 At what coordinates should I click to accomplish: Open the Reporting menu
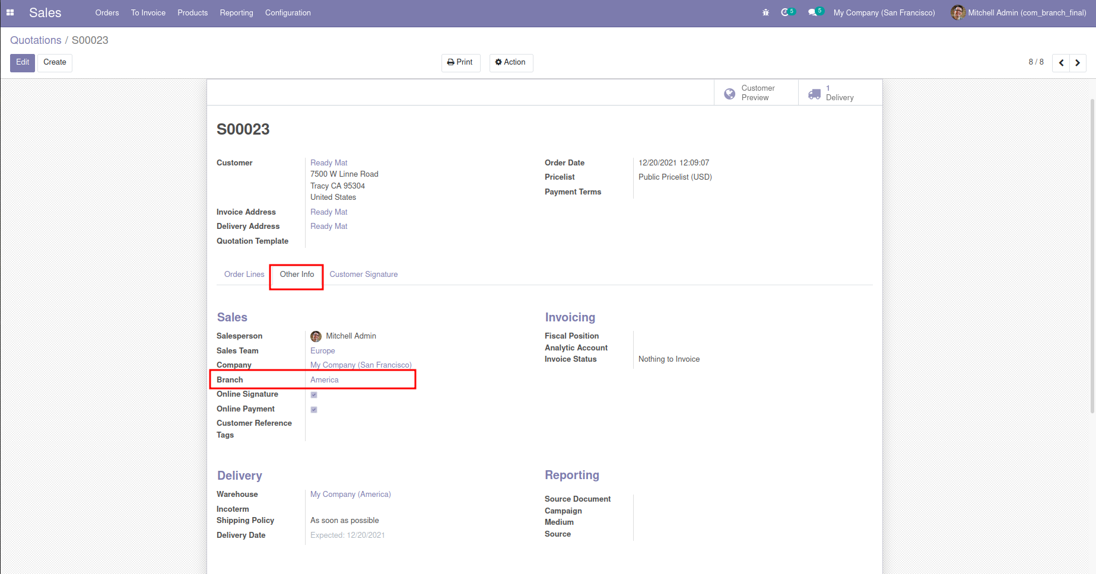(x=236, y=12)
